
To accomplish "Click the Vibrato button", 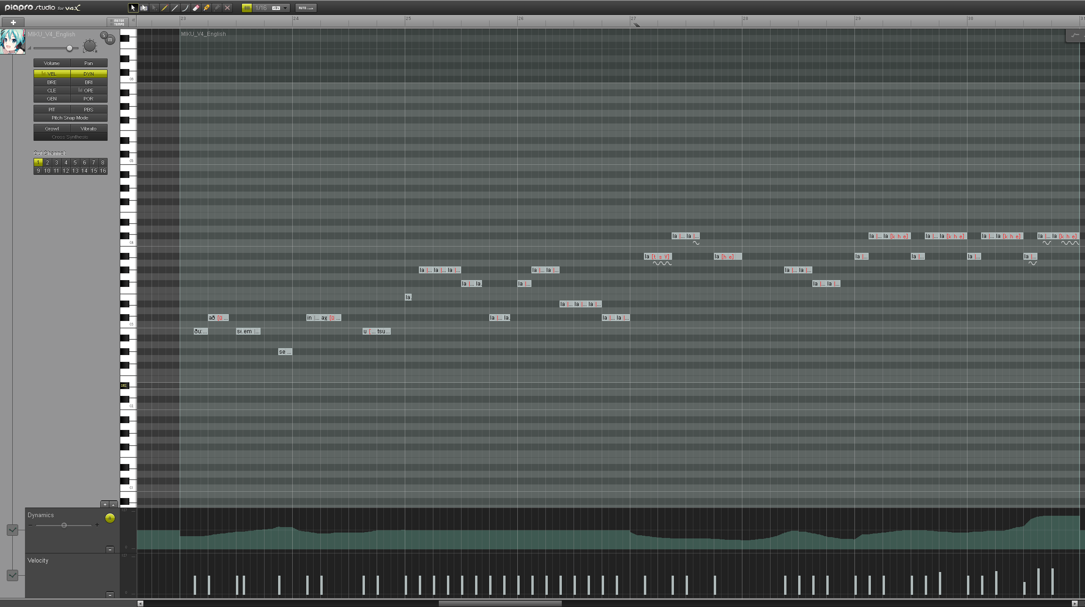I will click(88, 128).
